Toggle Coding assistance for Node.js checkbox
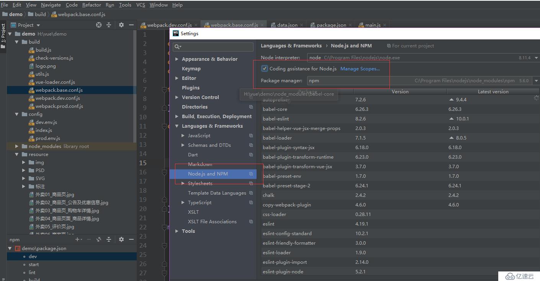 point(264,68)
